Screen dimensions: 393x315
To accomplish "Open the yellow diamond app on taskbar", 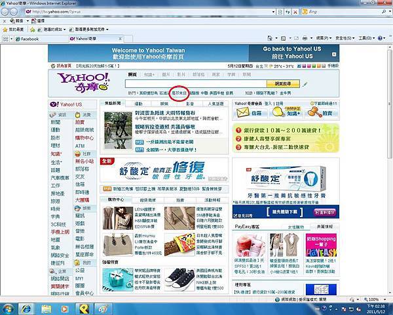I will [x=83, y=308].
